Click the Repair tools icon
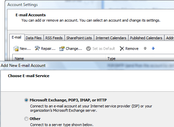This screenshot has height=127, width=174. [37, 48]
